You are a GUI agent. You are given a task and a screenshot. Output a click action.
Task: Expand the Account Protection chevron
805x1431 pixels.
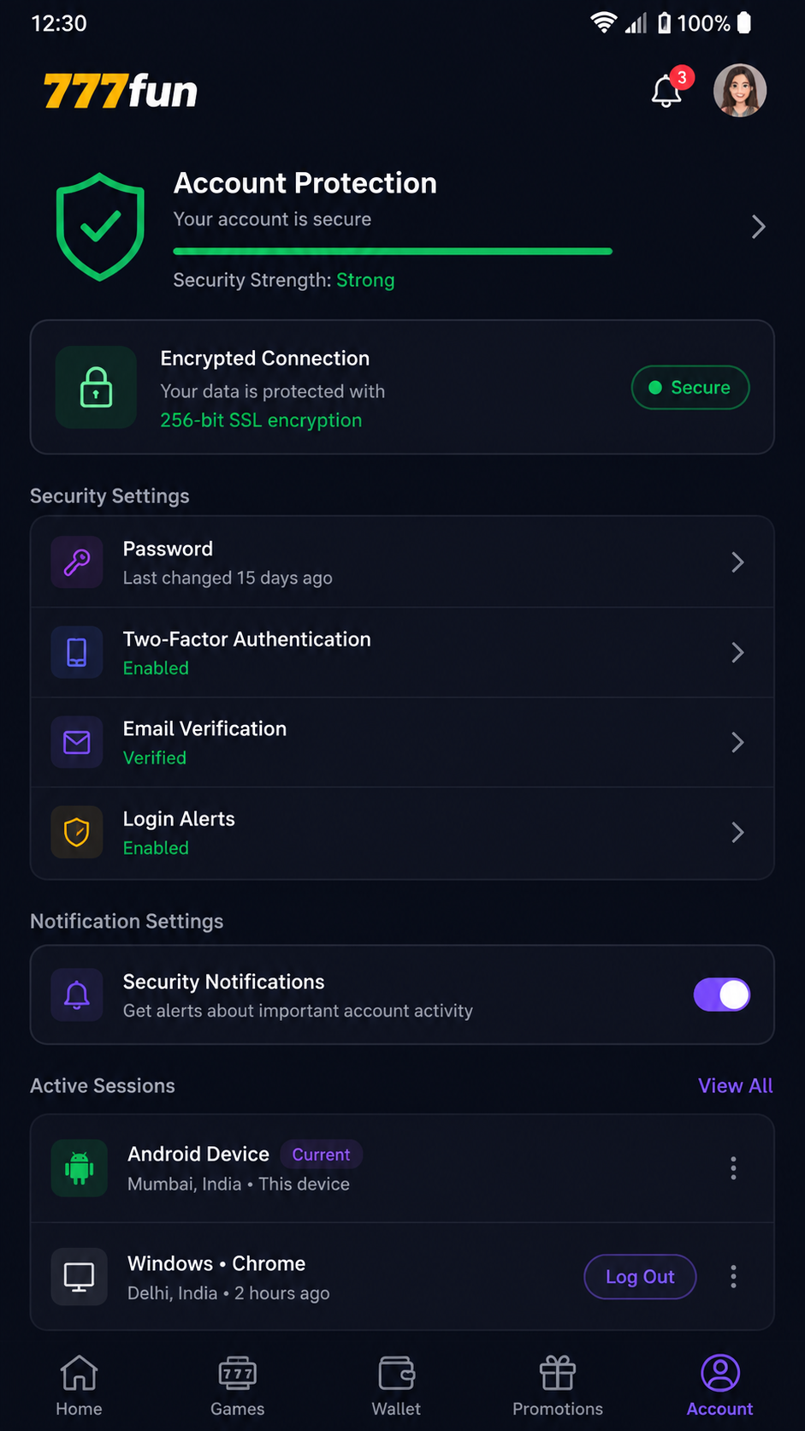coord(758,227)
